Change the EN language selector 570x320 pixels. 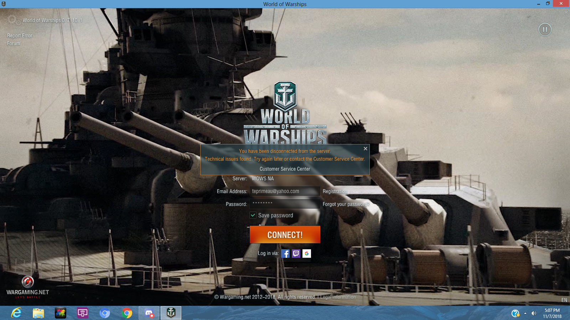[x=564, y=300]
